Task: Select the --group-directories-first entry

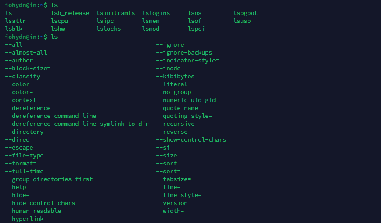Action: [49, 179]
